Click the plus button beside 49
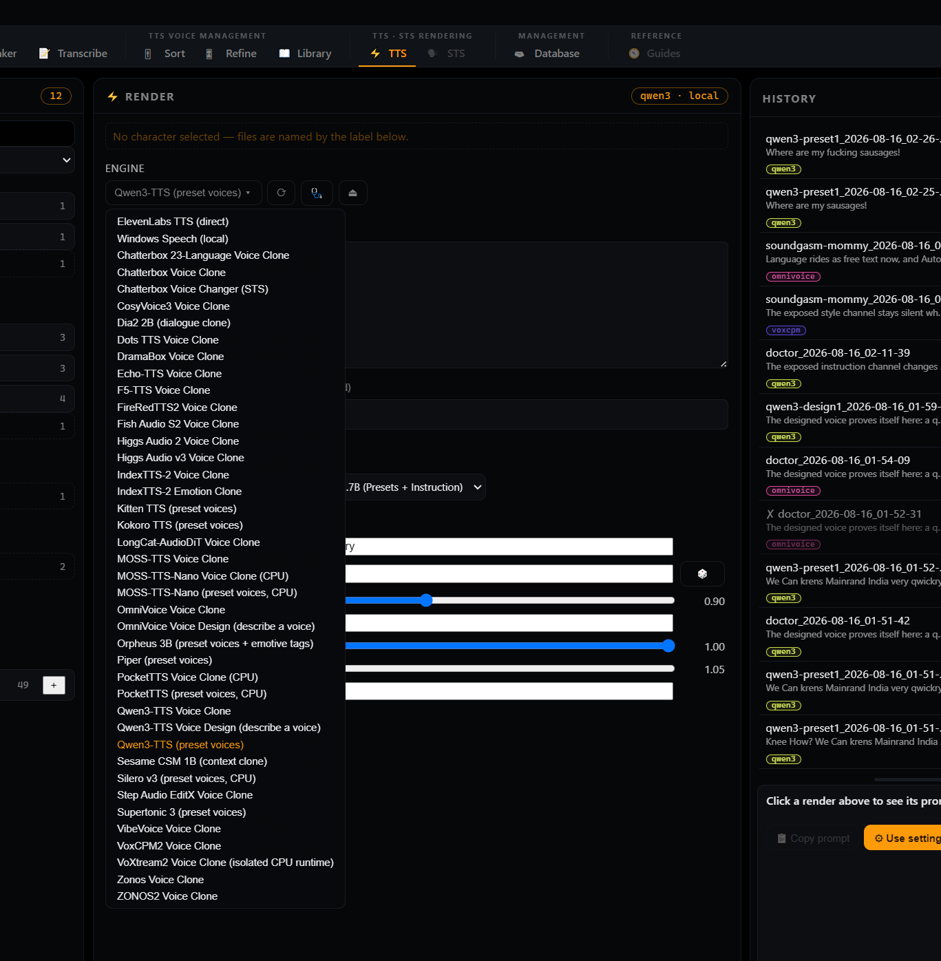The image size is (941, 961). [x=54, y=685]
